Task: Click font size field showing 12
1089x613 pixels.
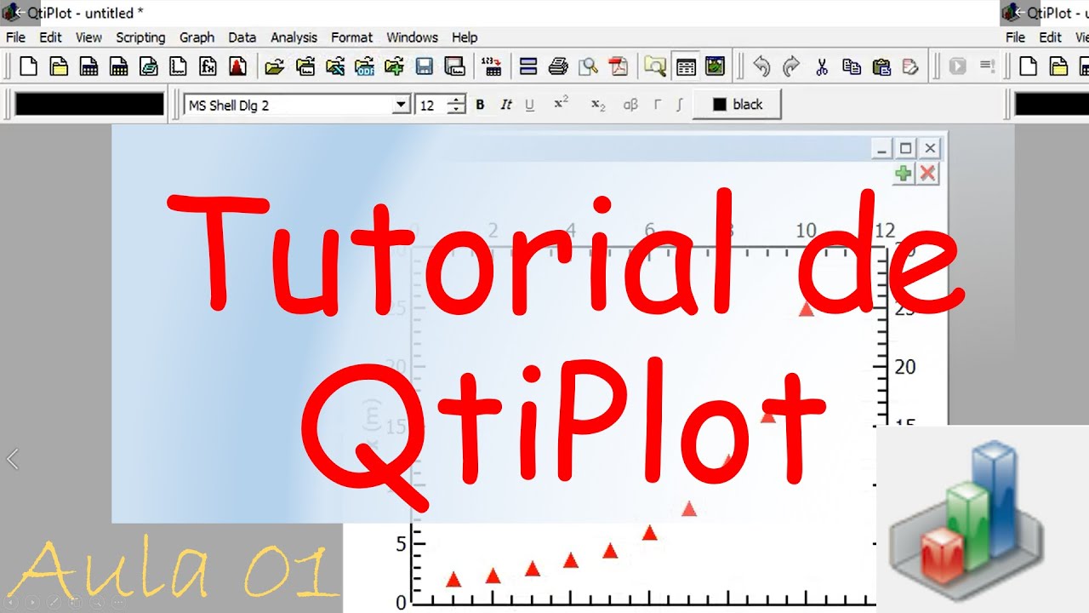Action: coord(431,106)
